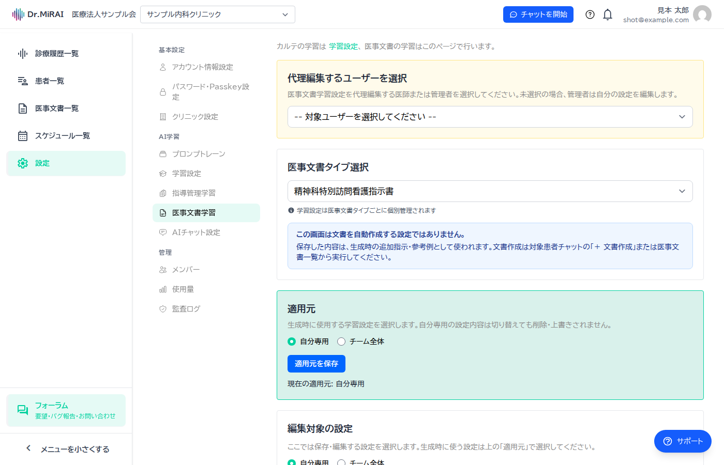This screenshot has width=724, height=465.
Task: Click the Dr.MiRAI logo
Action: [38, 14]
